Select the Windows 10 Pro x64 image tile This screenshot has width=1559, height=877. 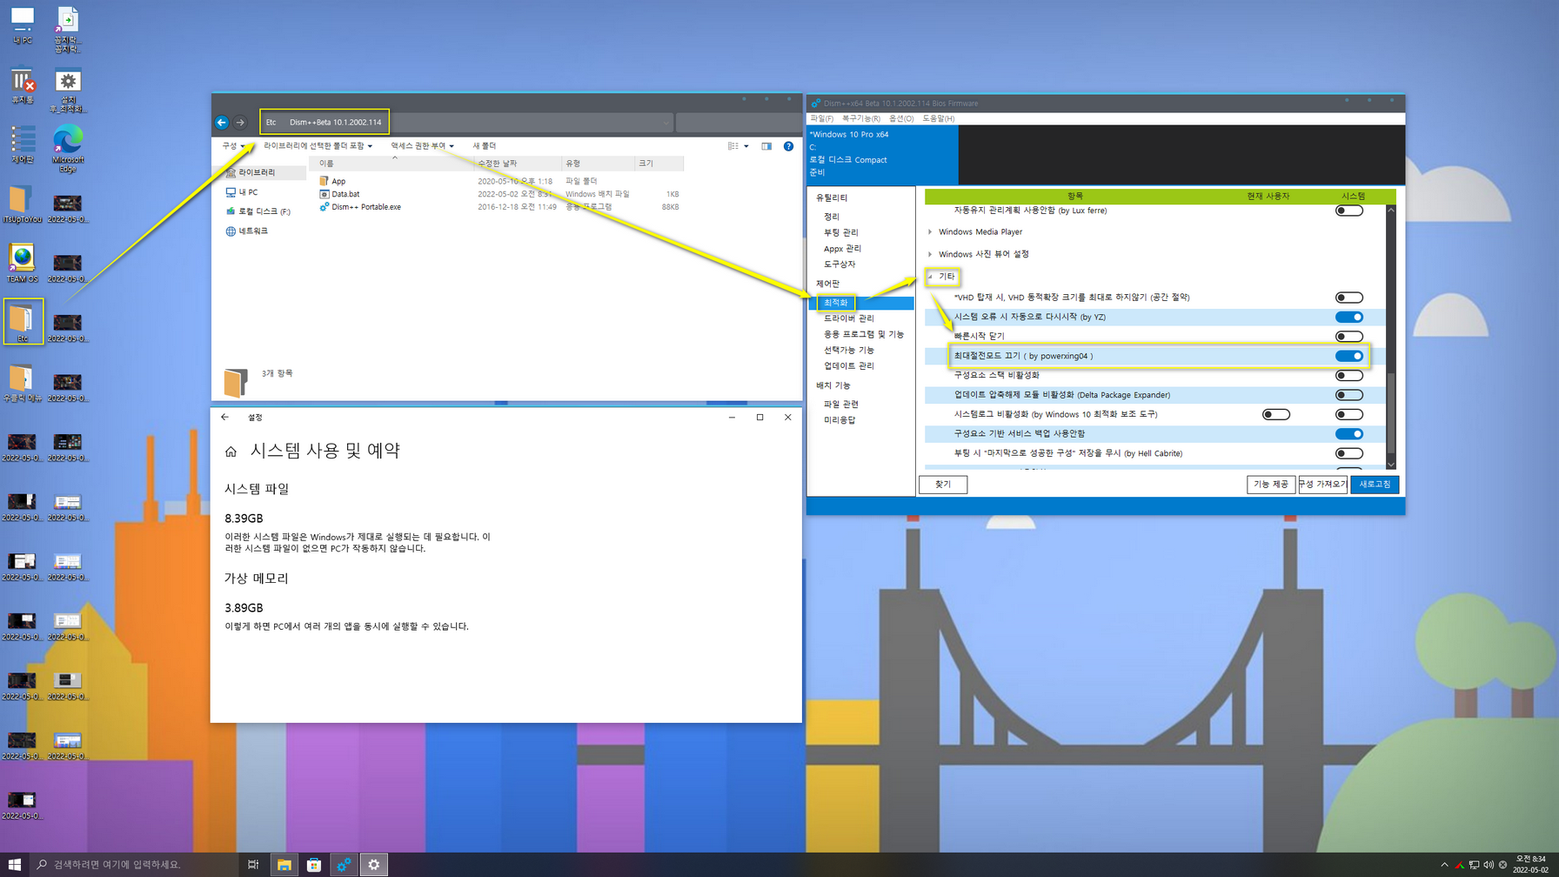pos(882,154)
